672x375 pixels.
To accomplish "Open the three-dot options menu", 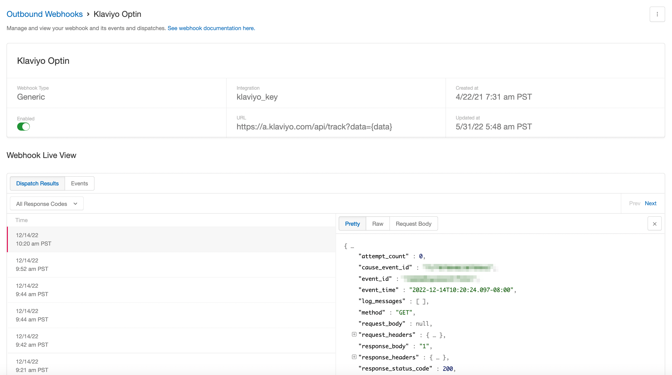I will 657,14.
